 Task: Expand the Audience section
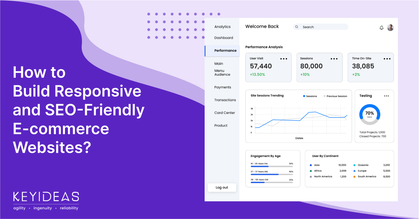(222, 74)
